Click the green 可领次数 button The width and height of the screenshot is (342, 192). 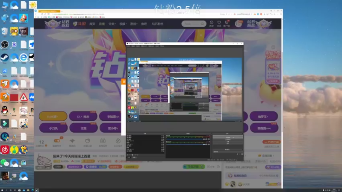[194, 166]
